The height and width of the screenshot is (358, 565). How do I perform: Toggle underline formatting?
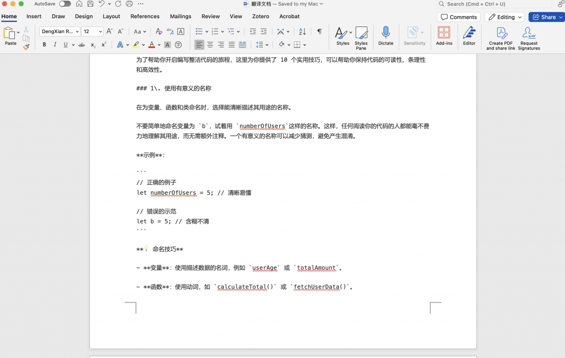click(x=65, y=45)
